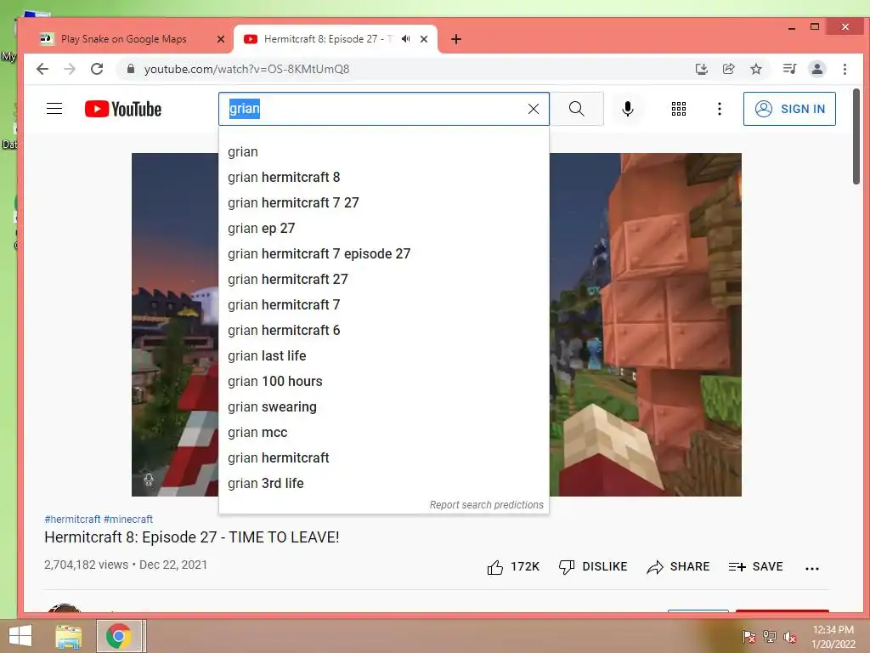Viewport: 870px width, 653px height.
Task: Open the media controls icon in Chrome toolbar
Action: (789, 69)
